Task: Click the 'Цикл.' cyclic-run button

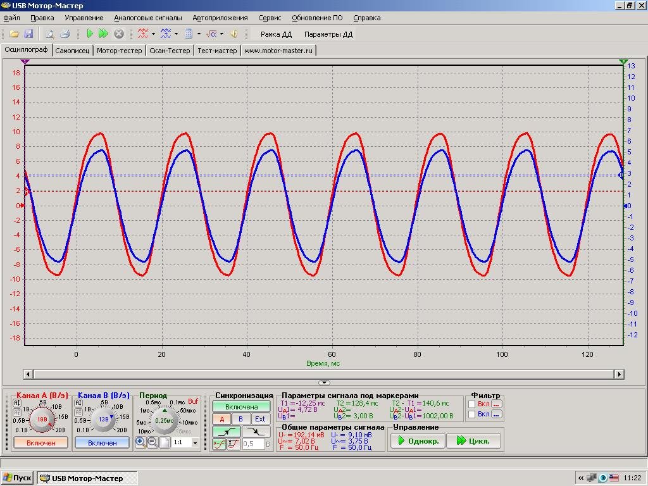Action: coord(473,441)
